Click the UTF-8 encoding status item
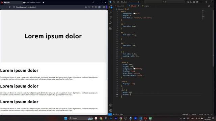The width and height of the screenshot is (216, 121). [201, 114]
